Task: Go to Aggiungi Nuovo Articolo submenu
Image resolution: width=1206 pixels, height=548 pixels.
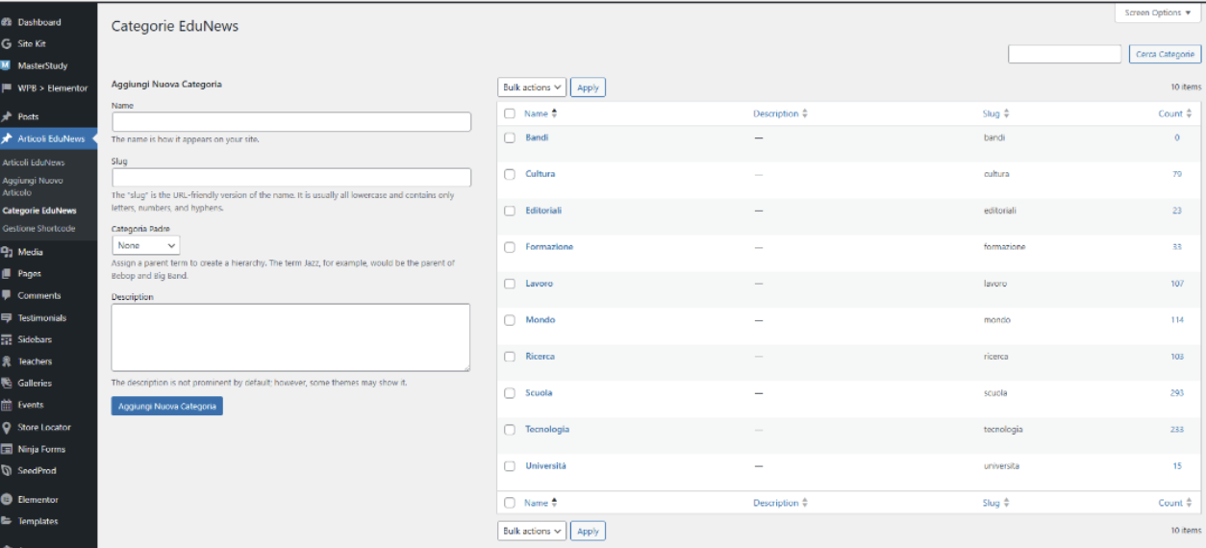Action: pos(33,187)
